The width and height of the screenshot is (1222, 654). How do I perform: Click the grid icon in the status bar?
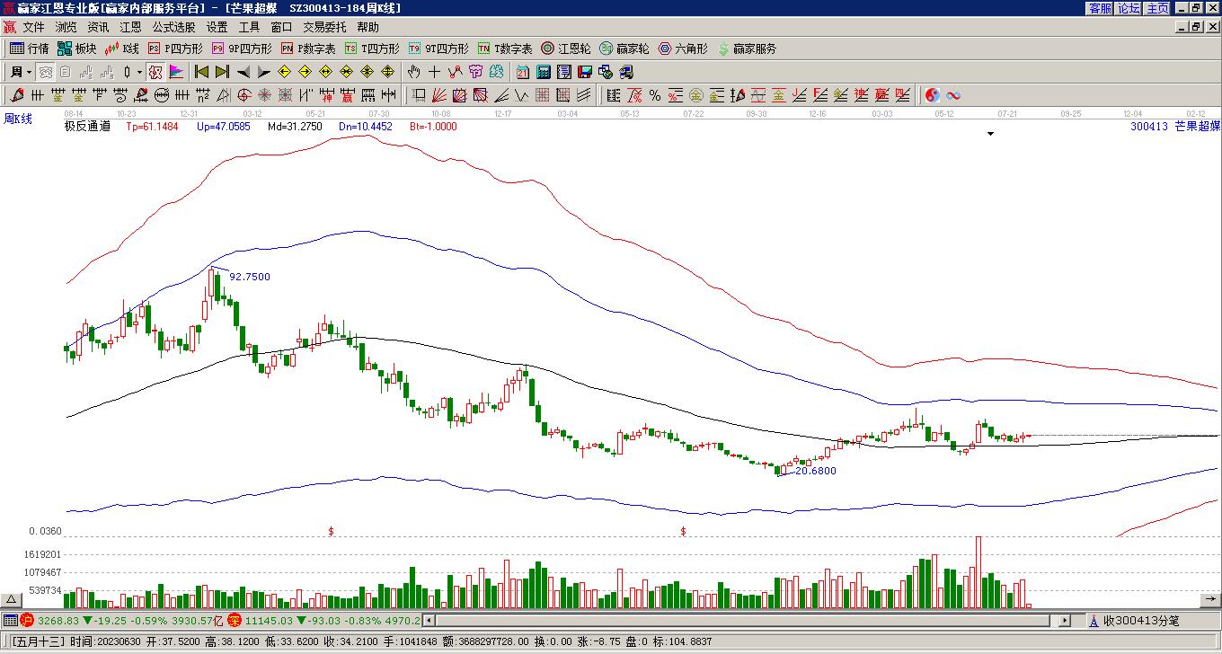coord(10,621)
